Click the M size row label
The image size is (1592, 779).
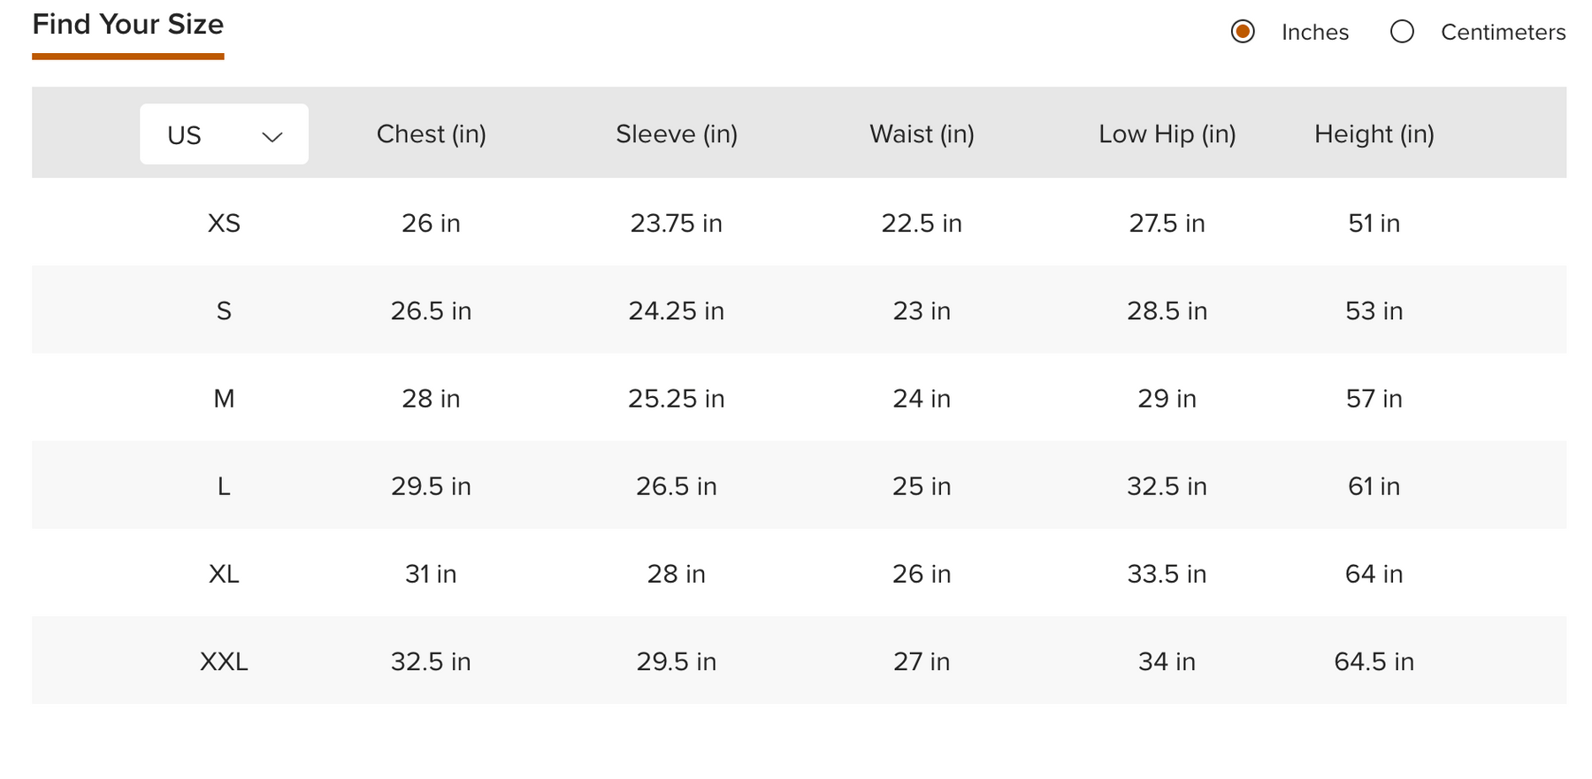pyautogui.click(x=224, y=399)
